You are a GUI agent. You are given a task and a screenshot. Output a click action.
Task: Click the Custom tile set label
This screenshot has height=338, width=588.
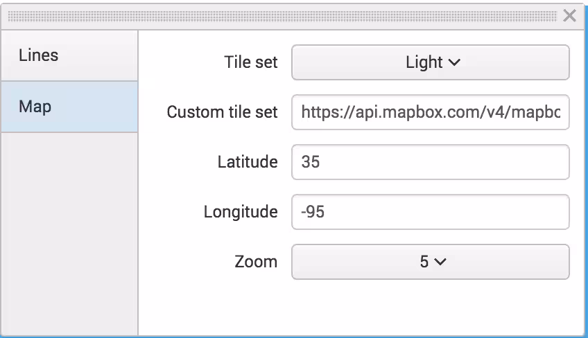coord(222,112)
